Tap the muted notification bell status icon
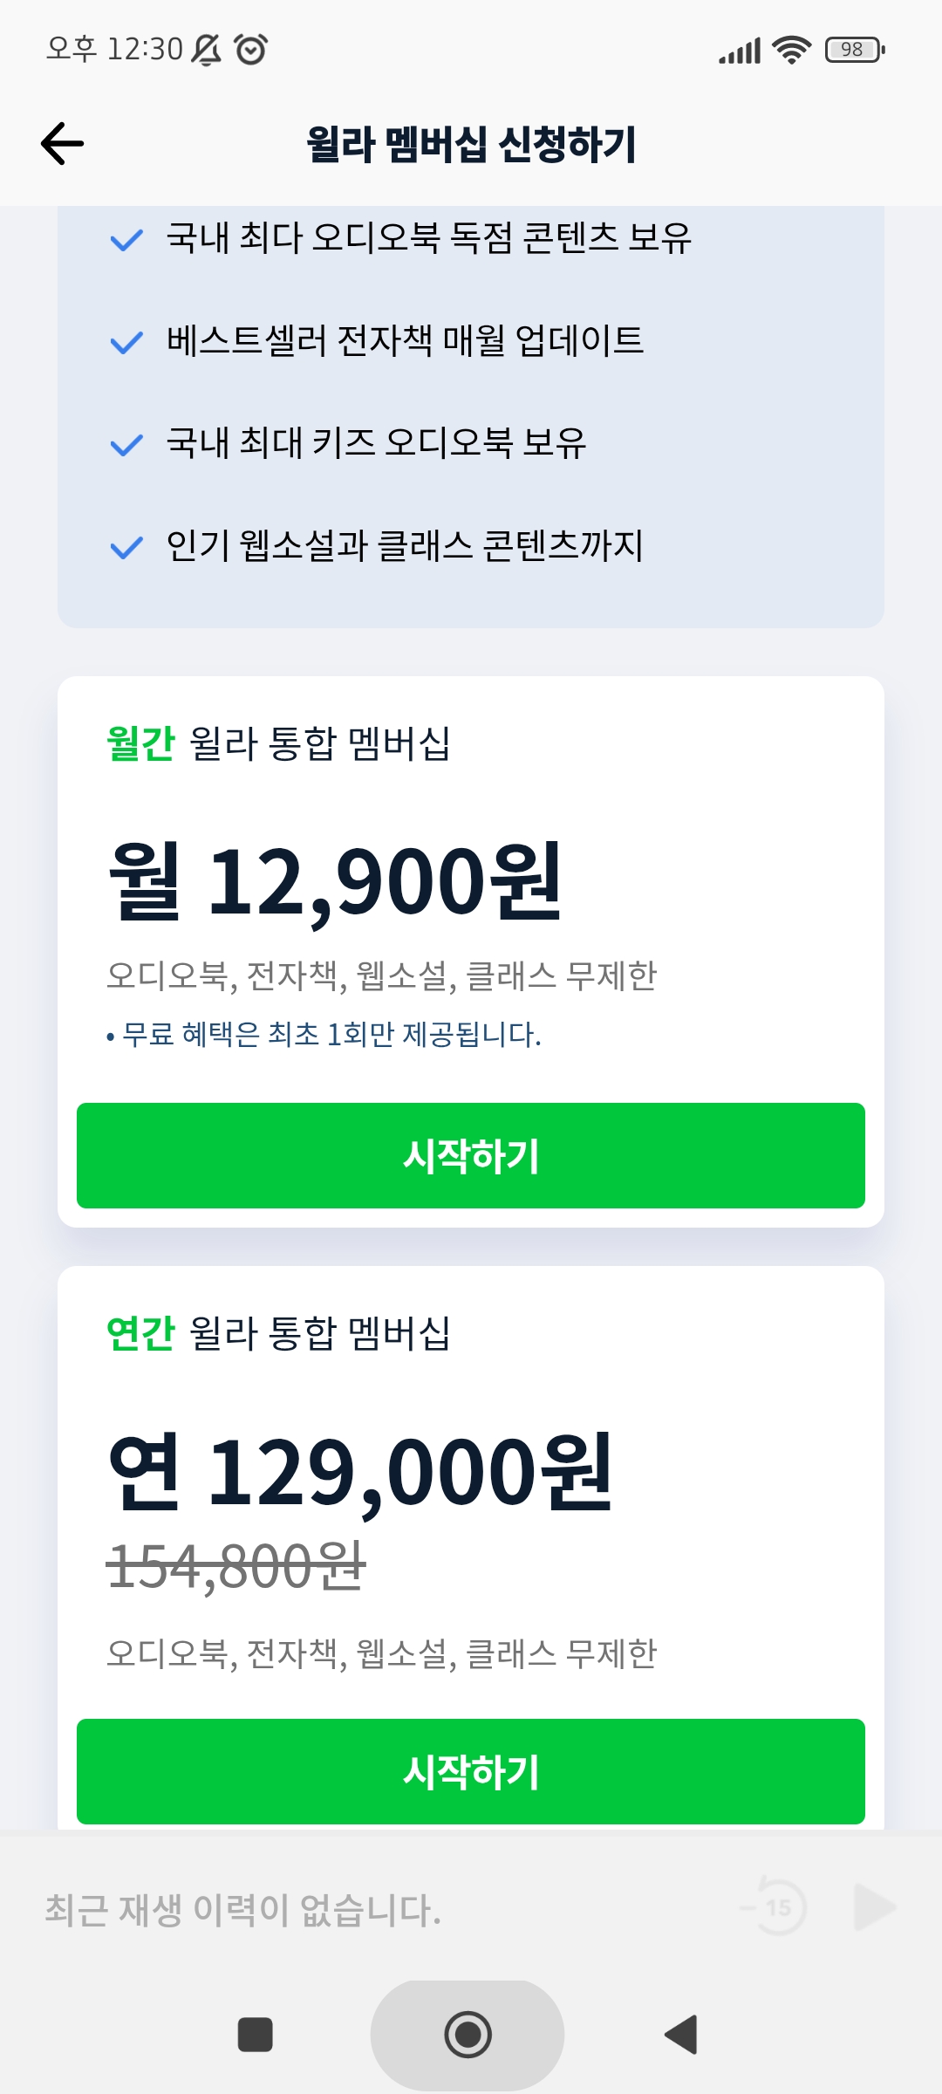 coord(207,50)
